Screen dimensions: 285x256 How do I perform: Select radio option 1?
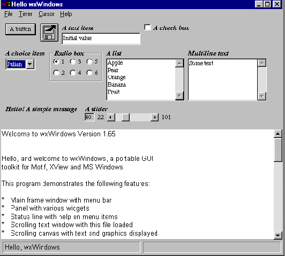click(56, 61)
